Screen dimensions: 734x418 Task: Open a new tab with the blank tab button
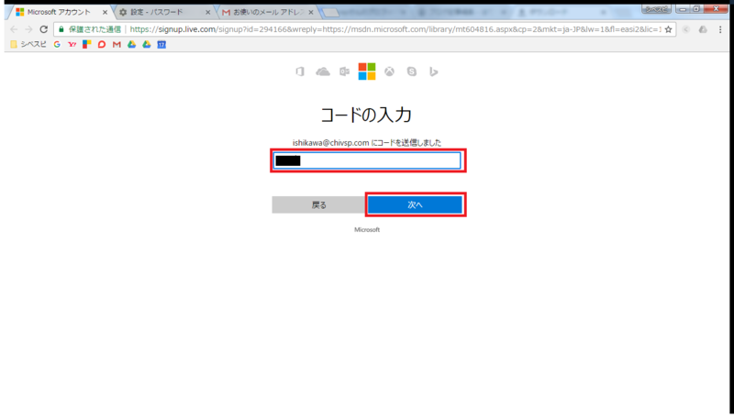(x=331, y=13)
